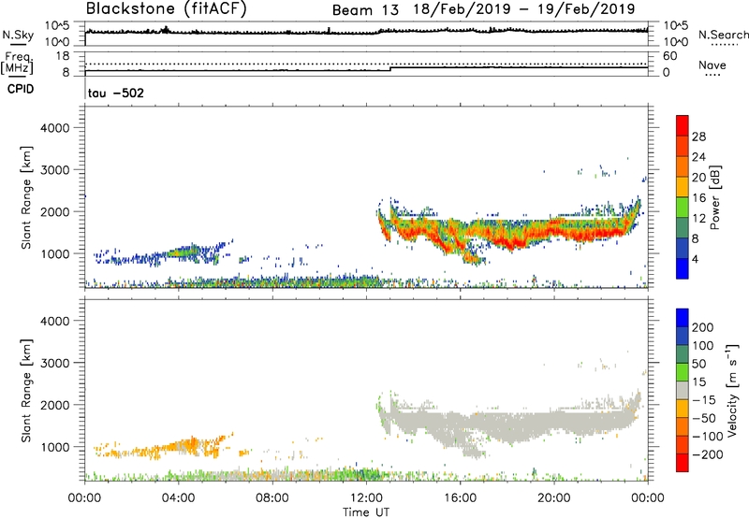Select the 15–50 m/s green Velocity swatch
Viewport: 749px width, 518px height.
pyautogui.click(x=683, y=372)
